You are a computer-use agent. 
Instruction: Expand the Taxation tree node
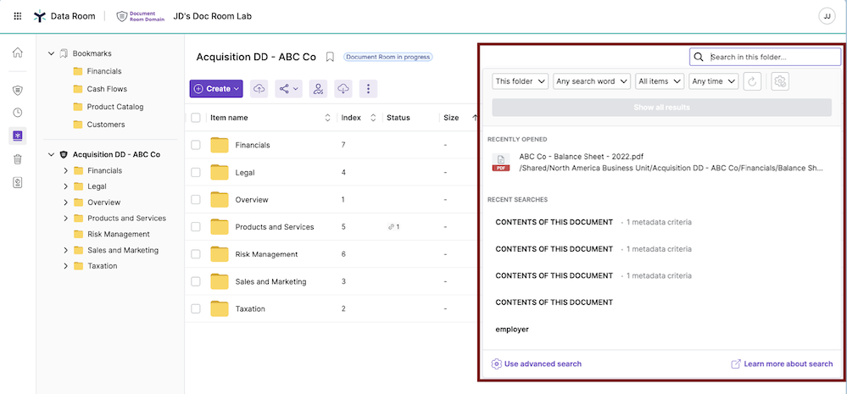tap(66, 266)
